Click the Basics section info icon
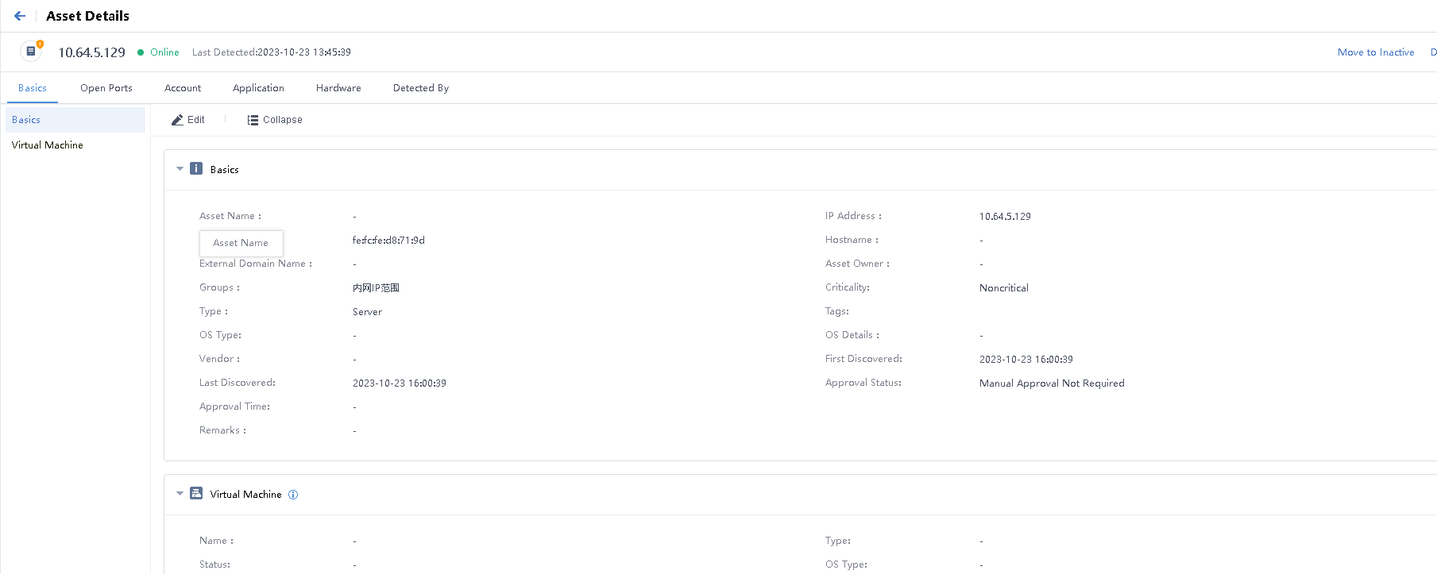 [x=196, y=168]
